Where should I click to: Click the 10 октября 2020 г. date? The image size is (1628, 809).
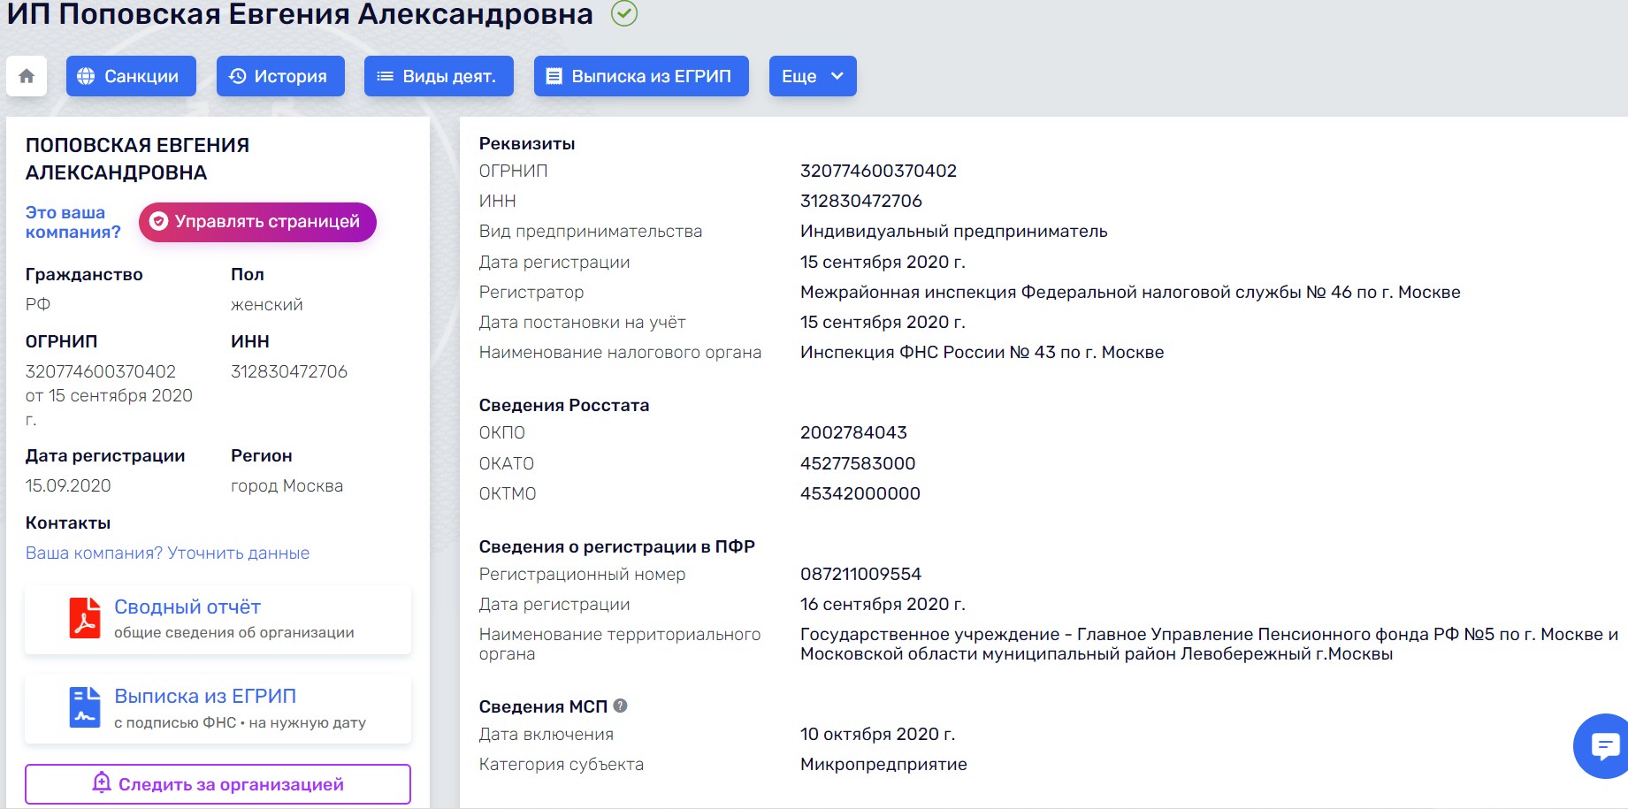click(x=877, y=734)
